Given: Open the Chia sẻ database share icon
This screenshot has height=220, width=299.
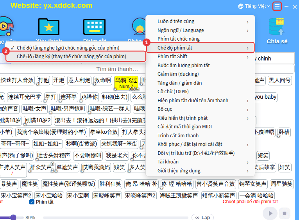Looking at the screenshot, I should pyautogui.click(x=276, y=27).
